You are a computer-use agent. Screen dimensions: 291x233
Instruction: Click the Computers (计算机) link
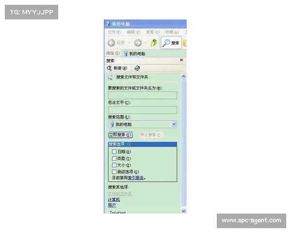tap(114, 200)
